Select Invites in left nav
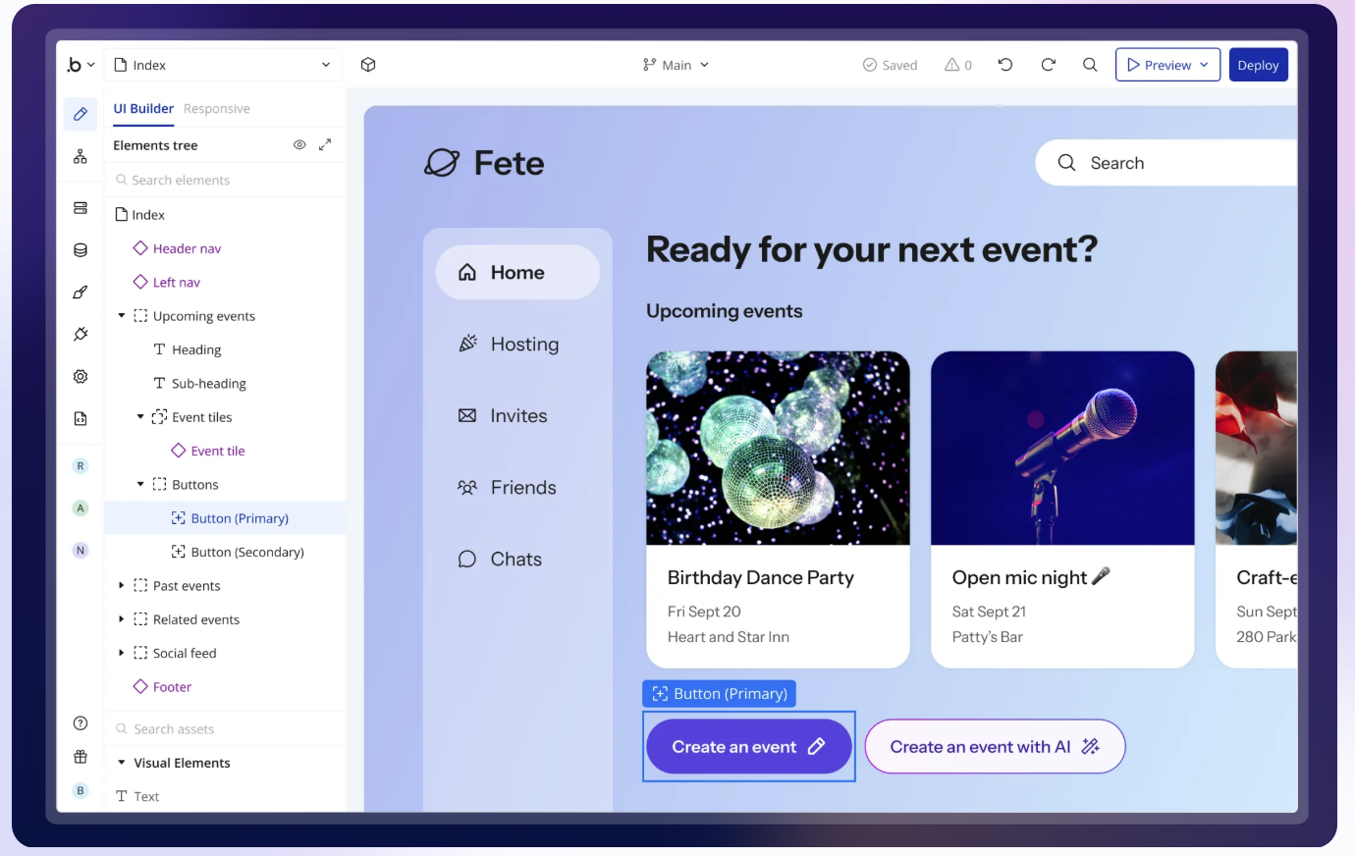Screen dimensions: 1355x856 coord(503,415)
